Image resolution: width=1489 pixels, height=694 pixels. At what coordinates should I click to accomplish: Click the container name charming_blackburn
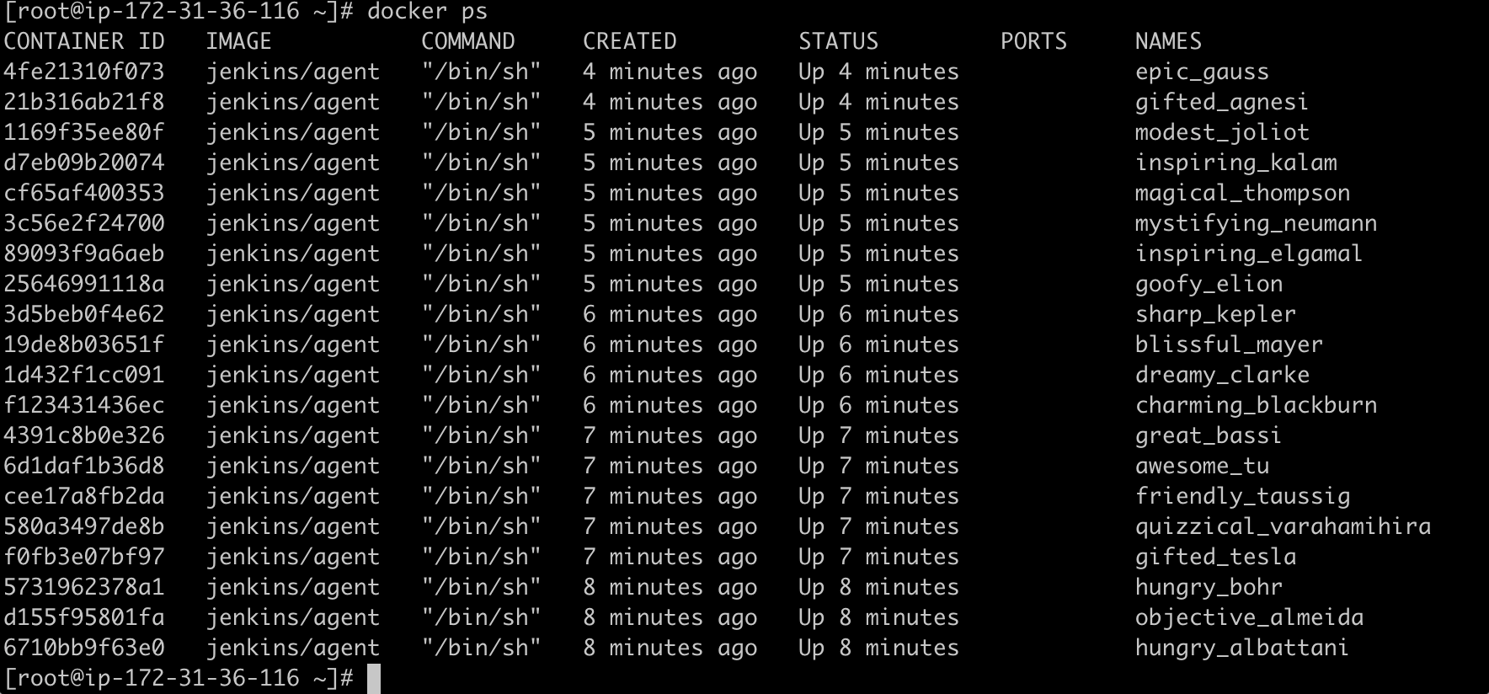pos(1256,406)
